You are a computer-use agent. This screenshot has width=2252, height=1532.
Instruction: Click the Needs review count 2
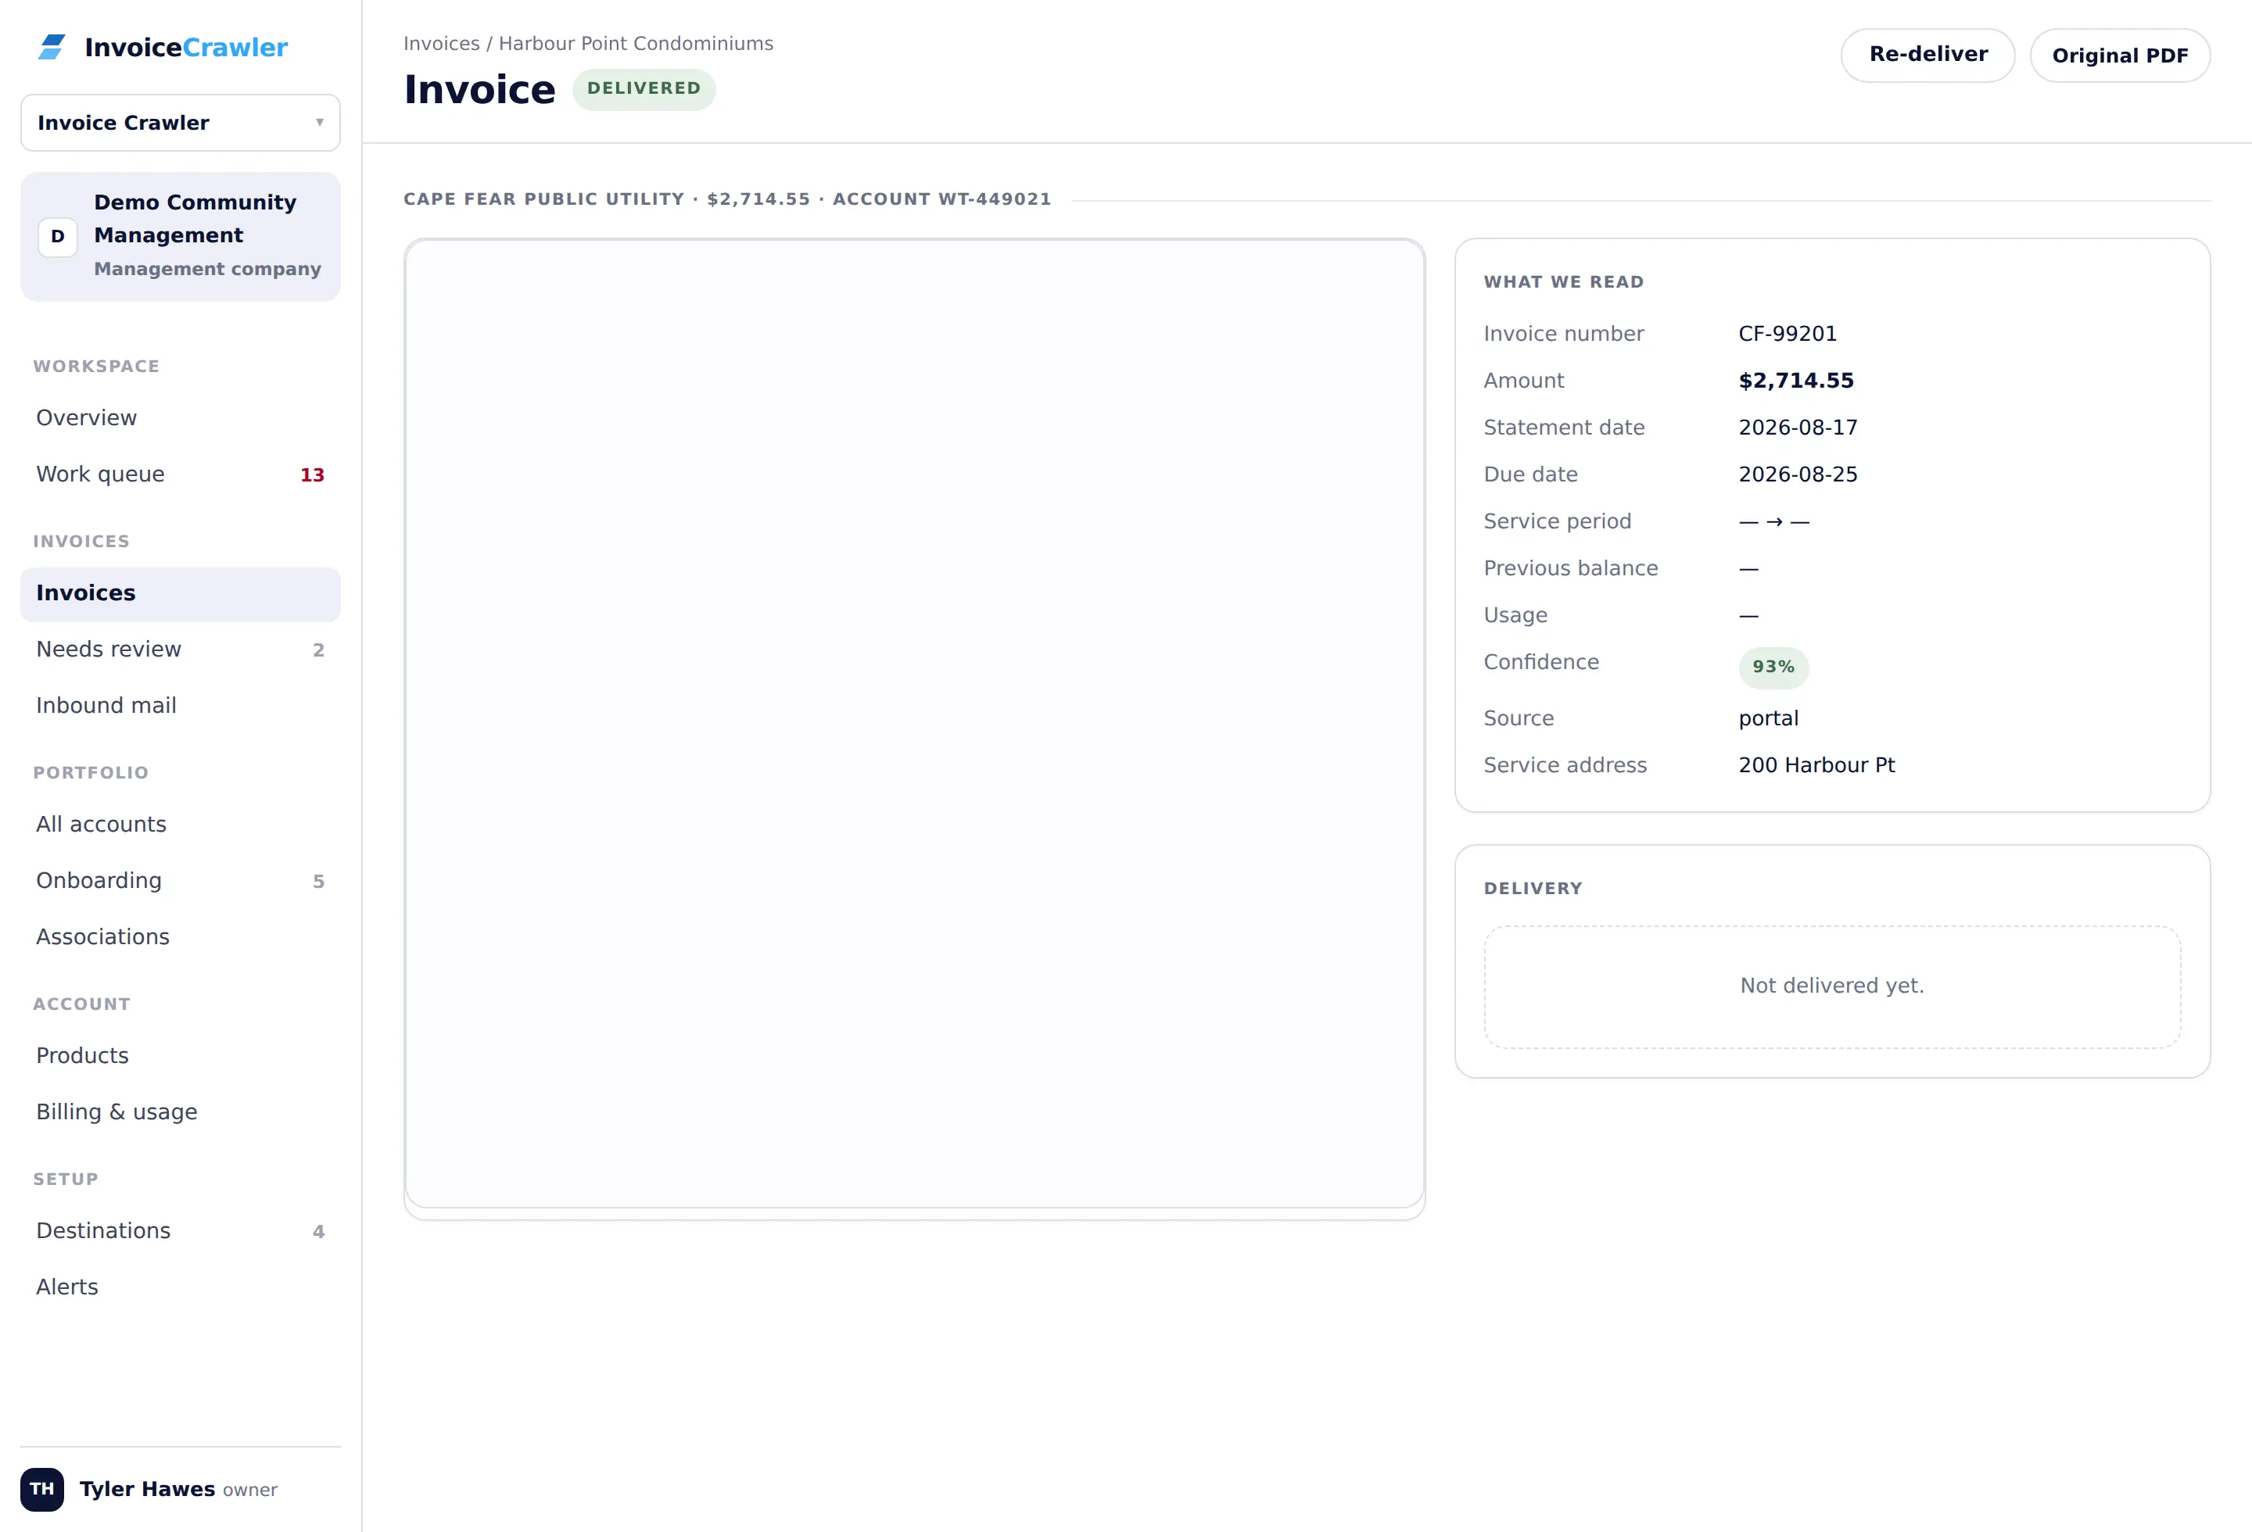[x=317, y=650]
